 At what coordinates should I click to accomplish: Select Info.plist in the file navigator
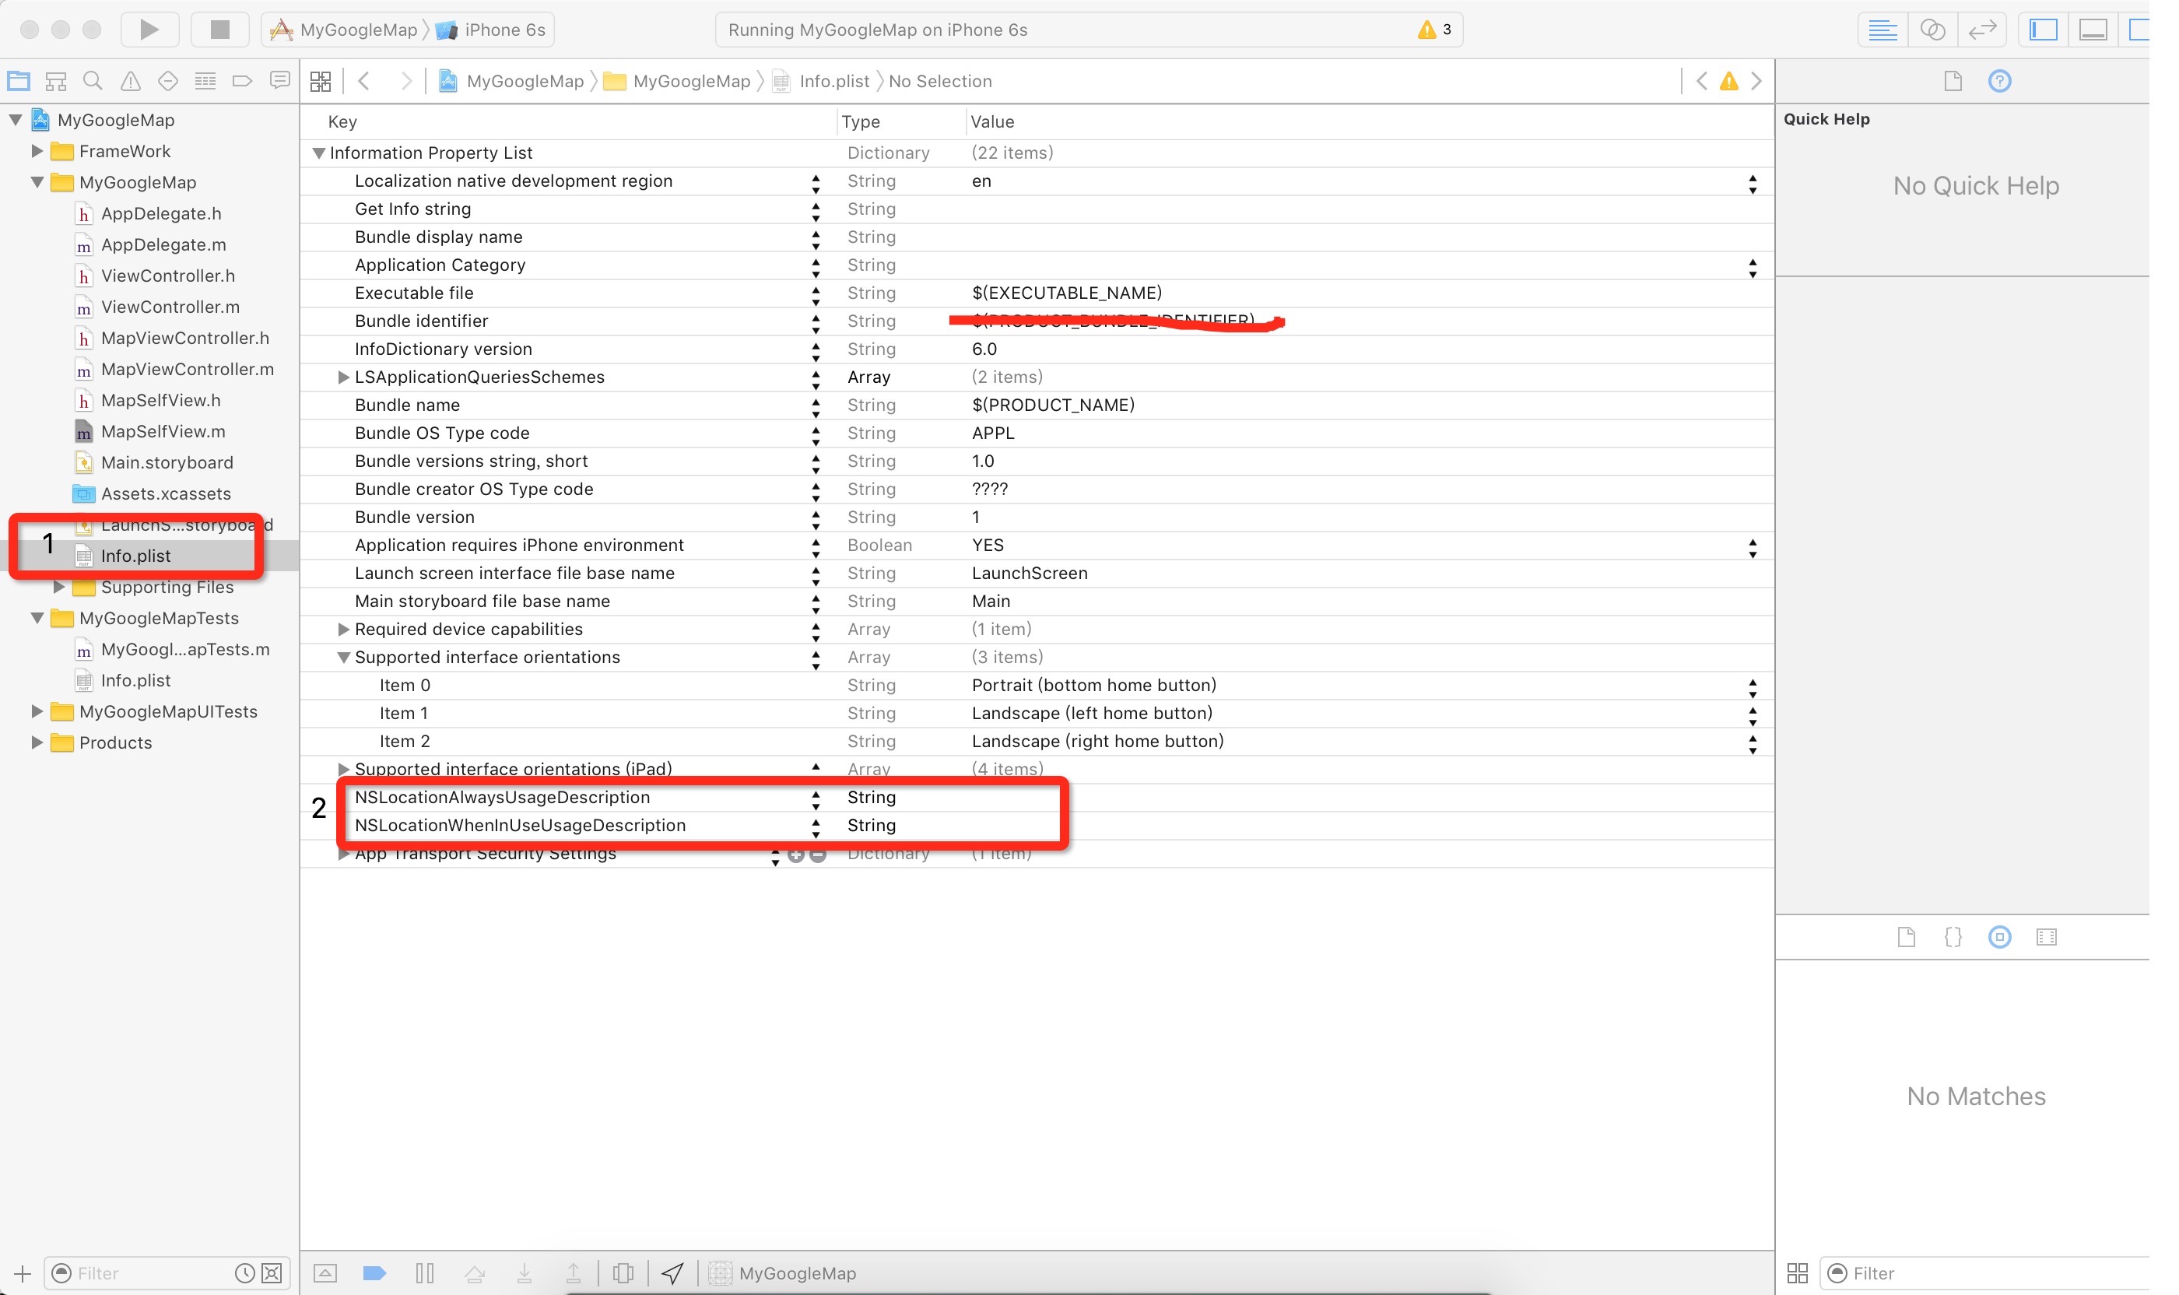[x=134, y=555]
